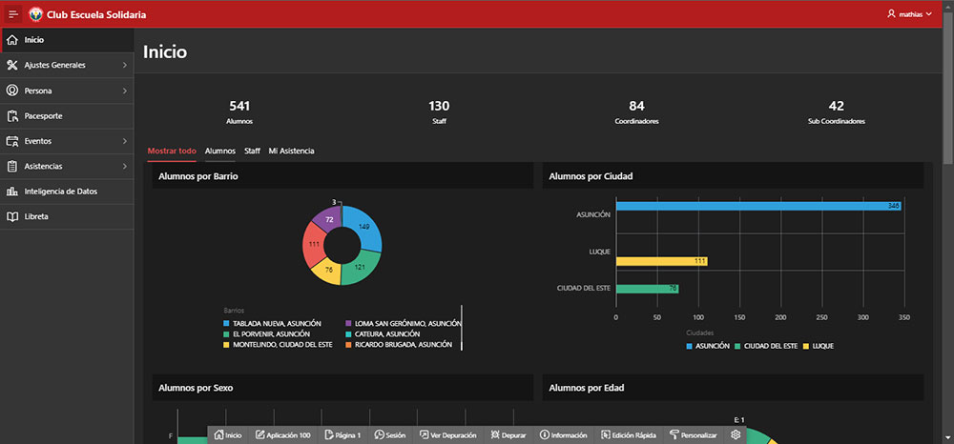Open developer toolbar gear settings
The image size is (954, 444).
pos(736,434)
